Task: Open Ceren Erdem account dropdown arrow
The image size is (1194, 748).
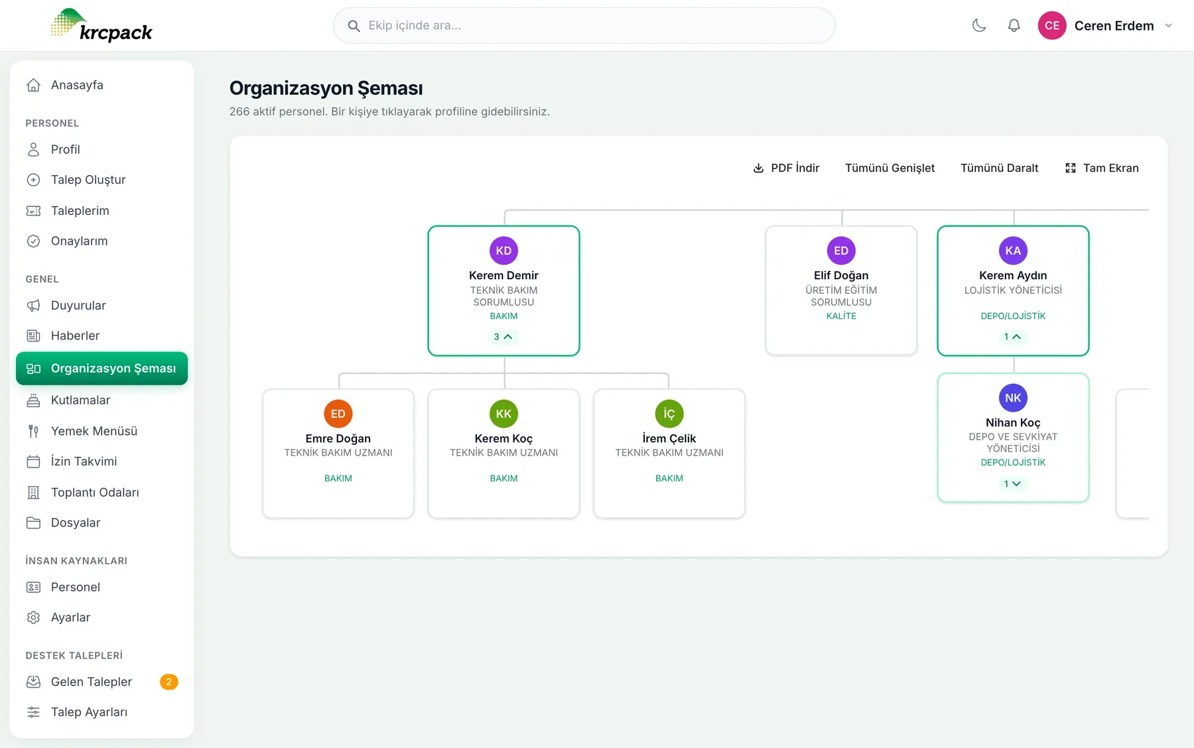Action: 1169,26
